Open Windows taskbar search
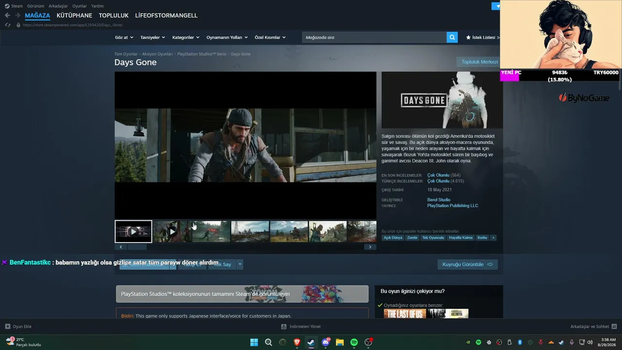 (x=268, y=342)
